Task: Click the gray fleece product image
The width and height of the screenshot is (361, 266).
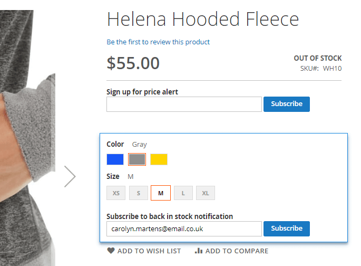Action: (26, 132)
